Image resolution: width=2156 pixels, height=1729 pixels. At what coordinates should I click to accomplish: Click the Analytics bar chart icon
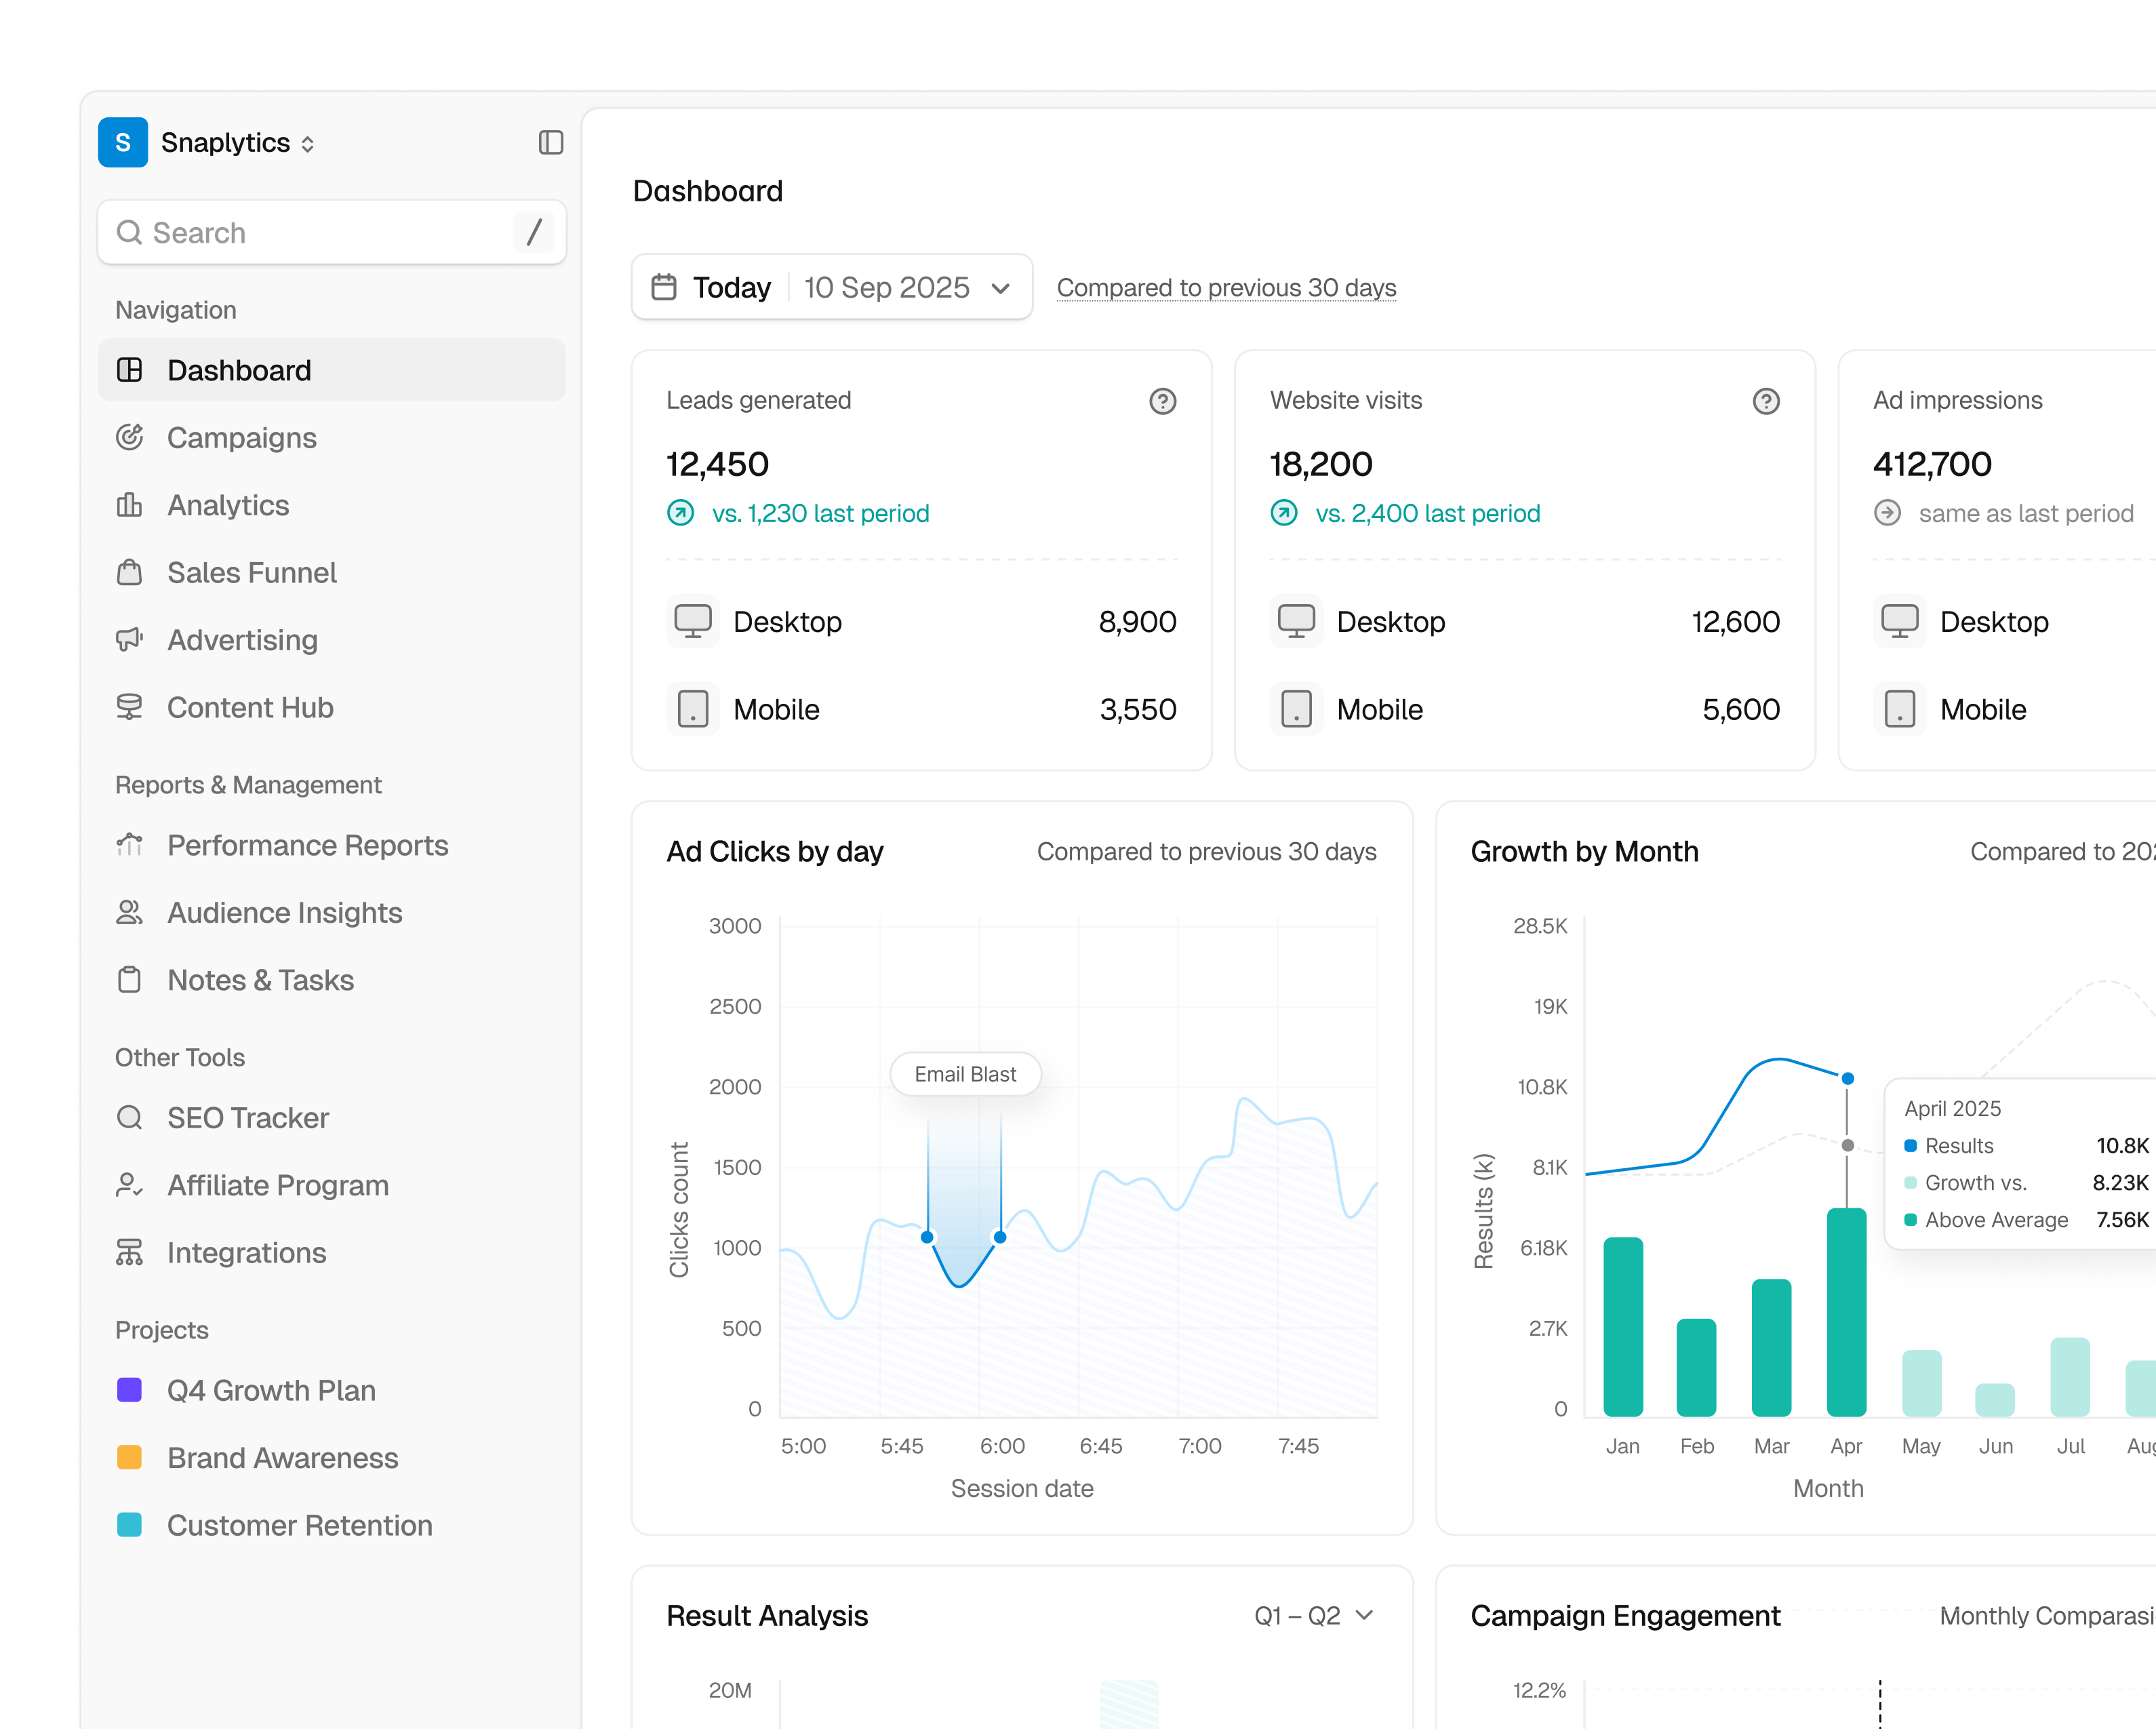pos(130,505)
